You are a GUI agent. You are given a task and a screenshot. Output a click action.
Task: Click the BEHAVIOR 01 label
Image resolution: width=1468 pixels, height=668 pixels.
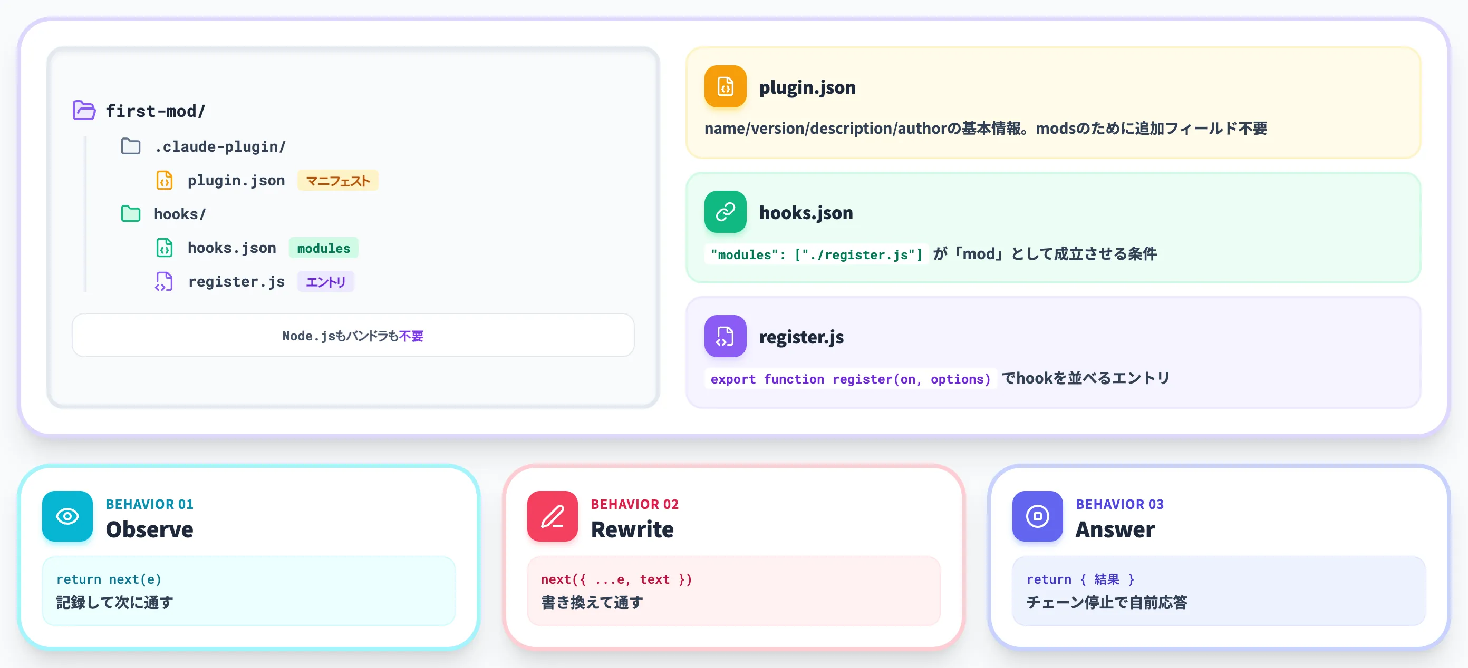click(x=149, y=504)
